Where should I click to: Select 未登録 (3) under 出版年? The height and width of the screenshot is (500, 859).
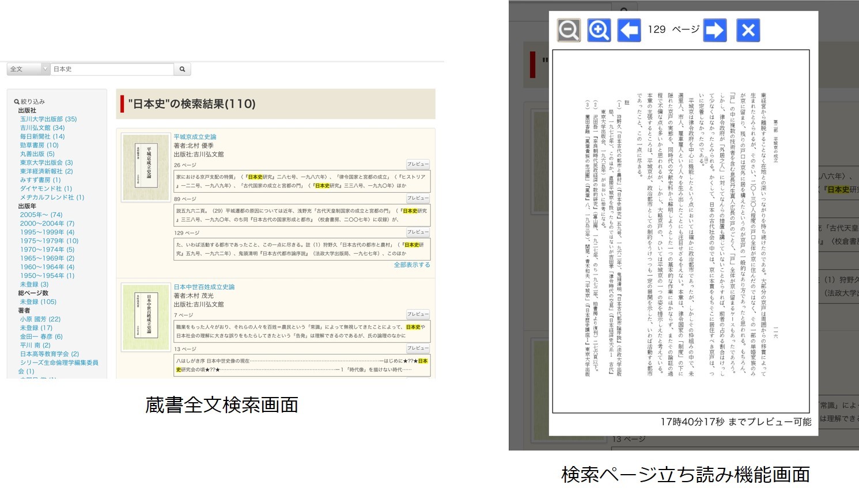tap(35, 284)
